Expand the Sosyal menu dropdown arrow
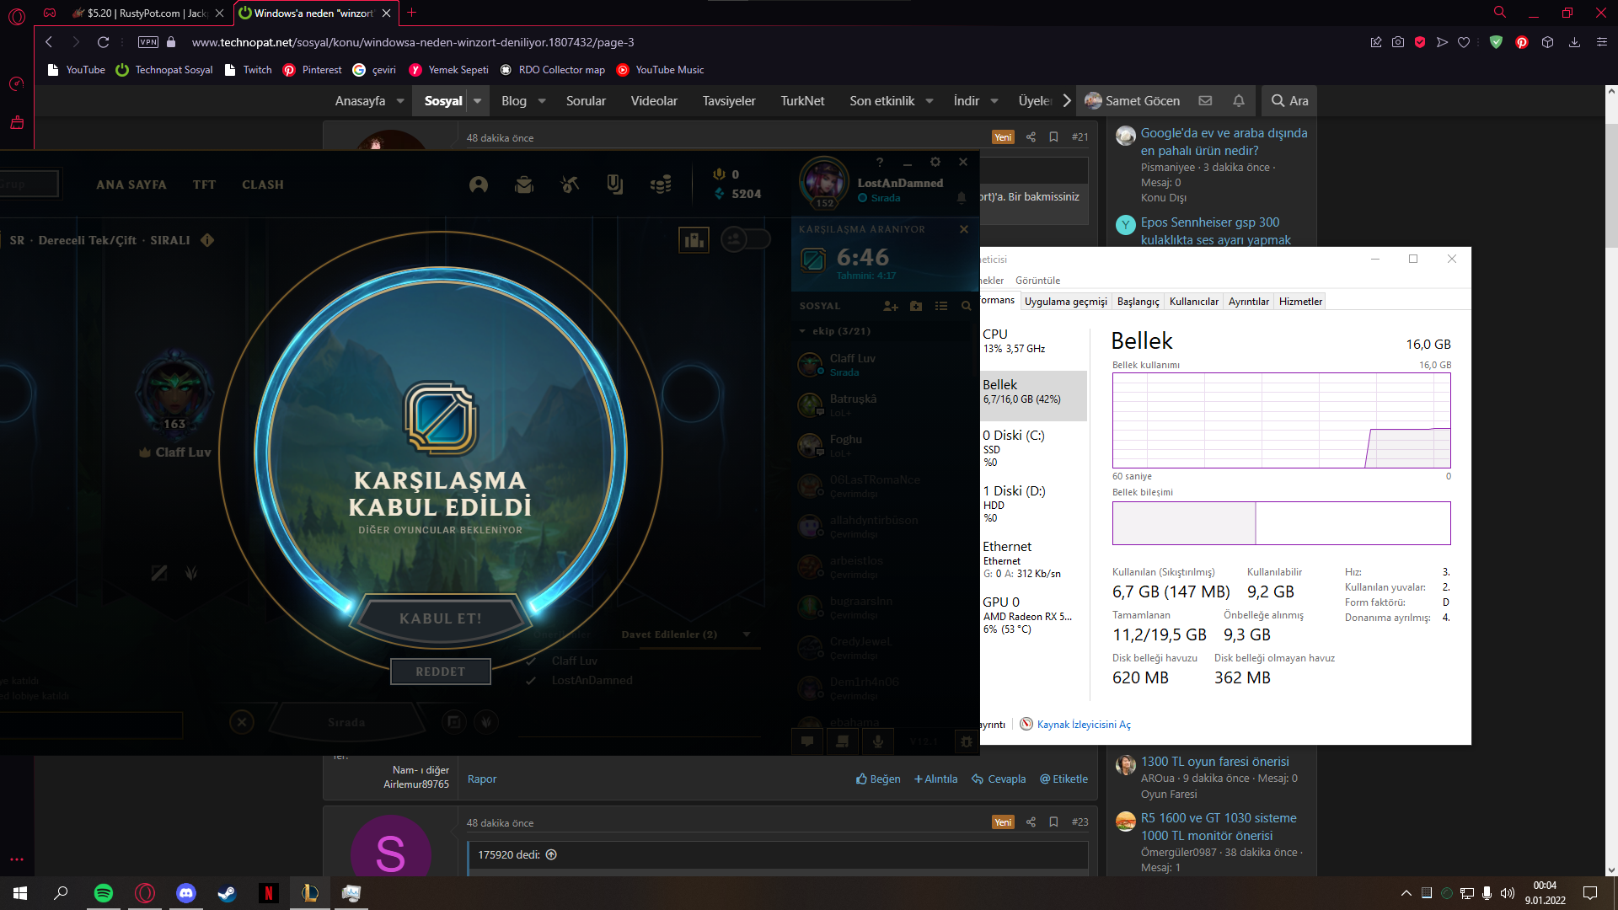The image size is (1618, 910). point(477,101)
